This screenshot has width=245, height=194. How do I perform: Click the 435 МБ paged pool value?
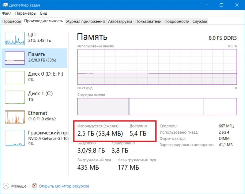coord(88,167)
